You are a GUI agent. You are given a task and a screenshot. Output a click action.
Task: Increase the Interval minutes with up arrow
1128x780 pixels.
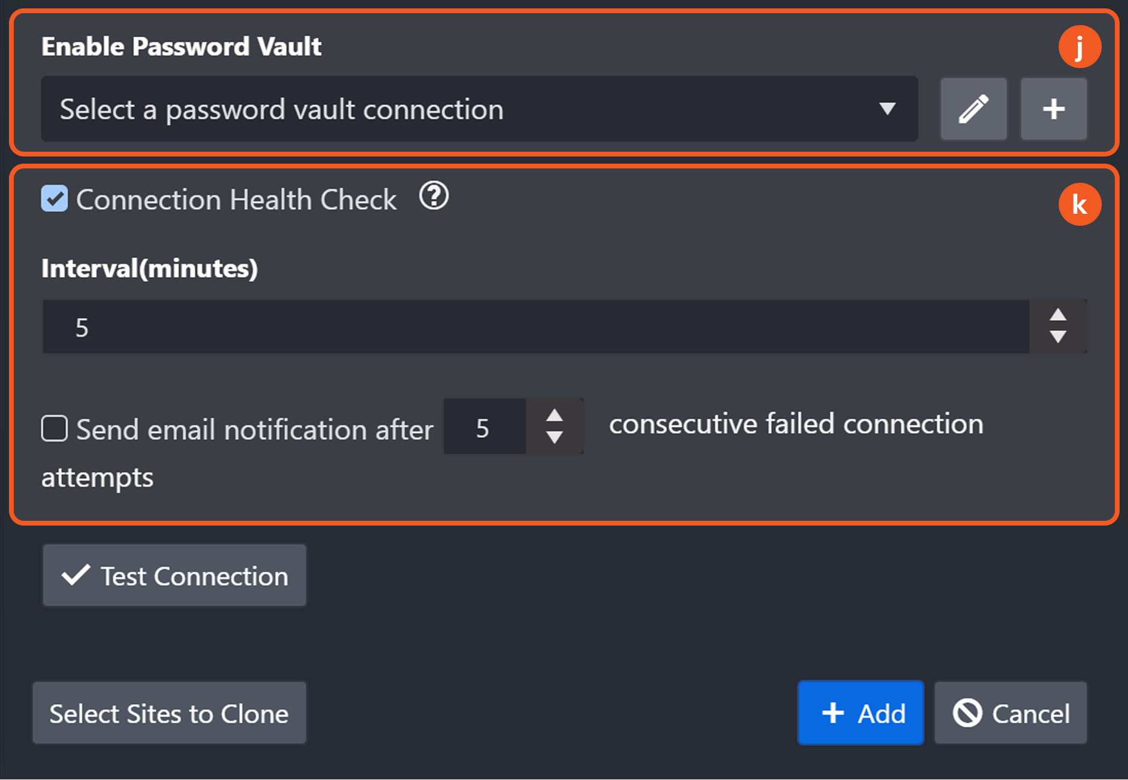1058,315
